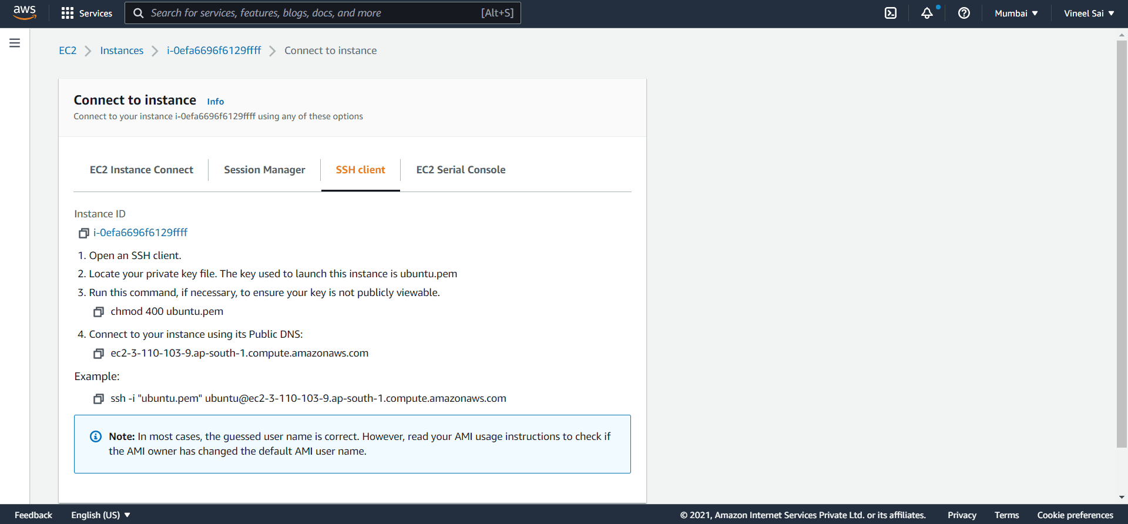Click the AWS logo home icon
The width and height of the screenshot is (1128, 524).
click(25, 13)
